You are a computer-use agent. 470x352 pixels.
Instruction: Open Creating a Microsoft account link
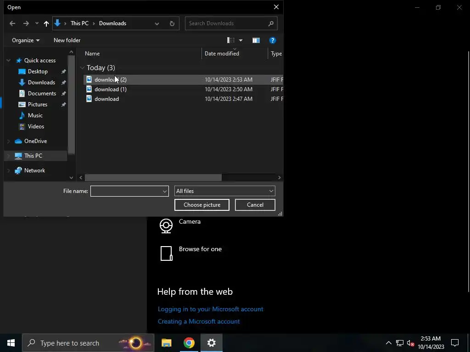coord(199,321)
